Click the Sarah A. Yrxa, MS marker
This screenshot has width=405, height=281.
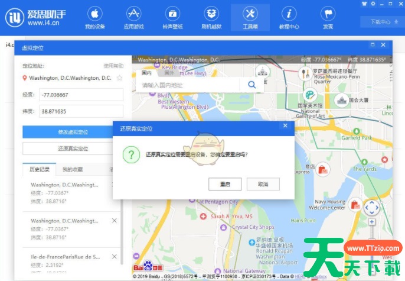(203, 216)
